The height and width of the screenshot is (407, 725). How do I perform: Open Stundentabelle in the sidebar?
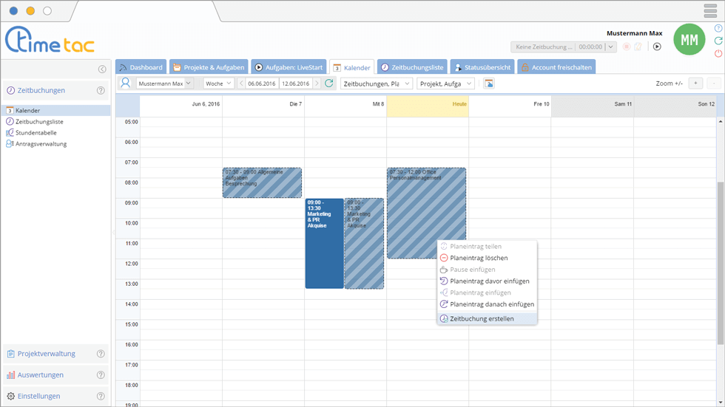click(36, 133)
